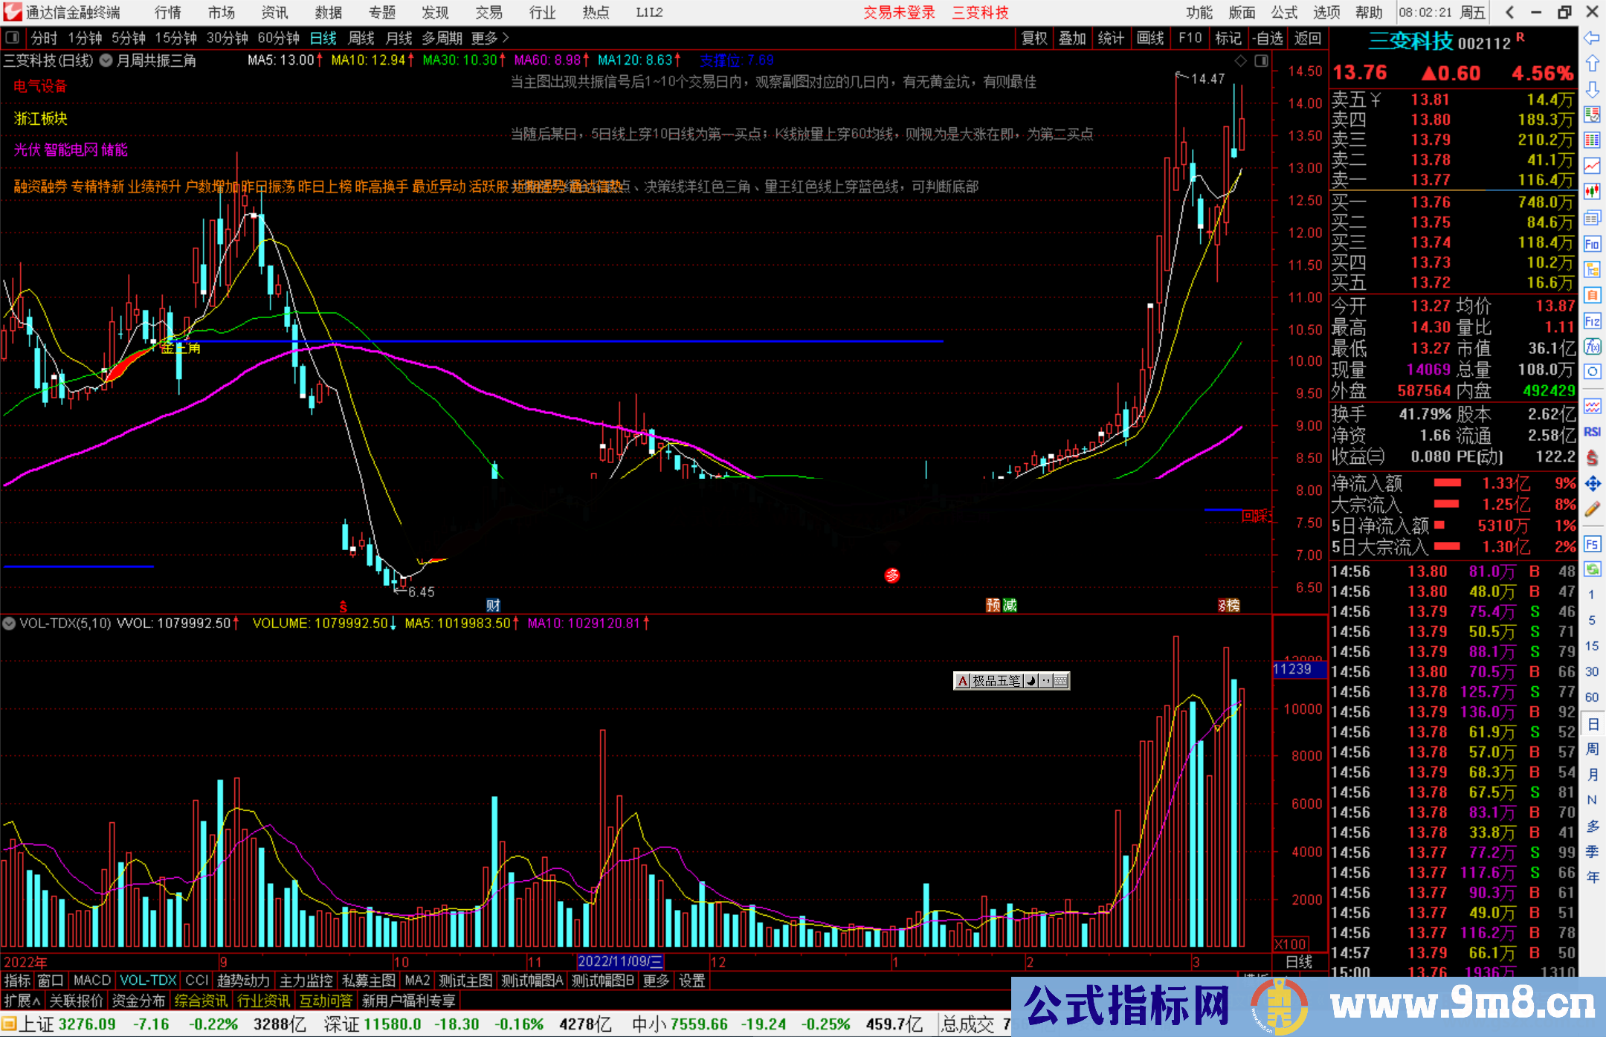Click the X100 volume scale label
The width and height of the screenshot is (1606, 1037).
1291,944
